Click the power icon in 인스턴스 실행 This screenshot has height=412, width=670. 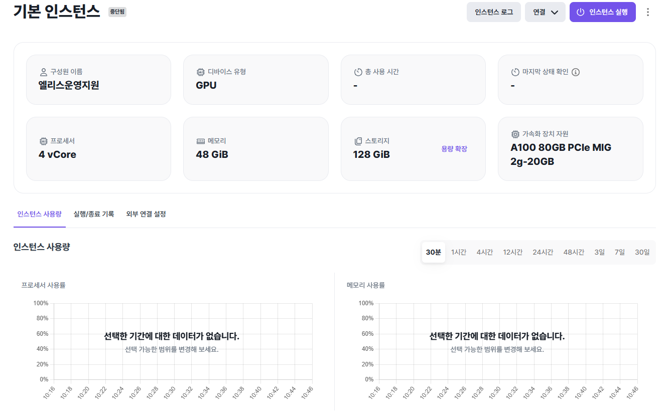[x=580, y=12]
